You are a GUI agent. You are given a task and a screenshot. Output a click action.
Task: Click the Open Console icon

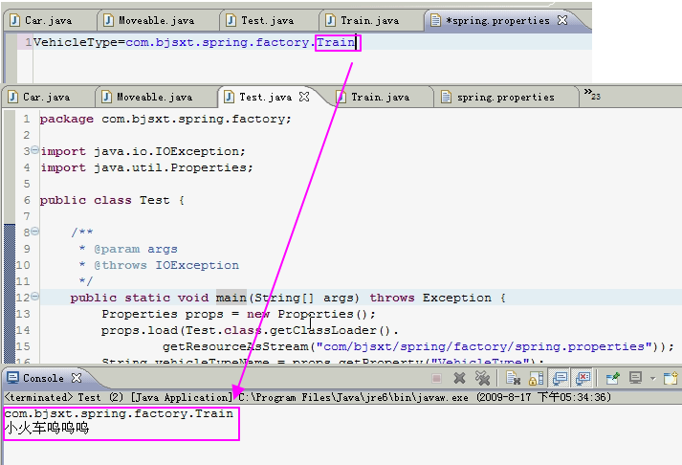tap(671, 378)
